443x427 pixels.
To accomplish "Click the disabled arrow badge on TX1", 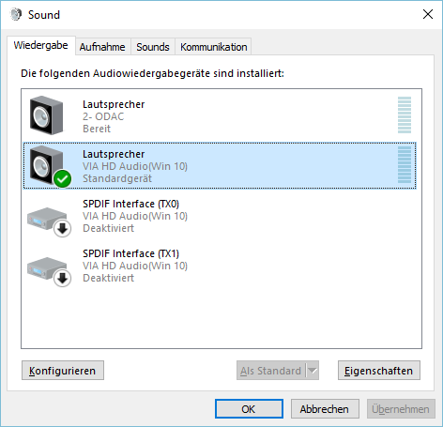I will pos(63,279).
